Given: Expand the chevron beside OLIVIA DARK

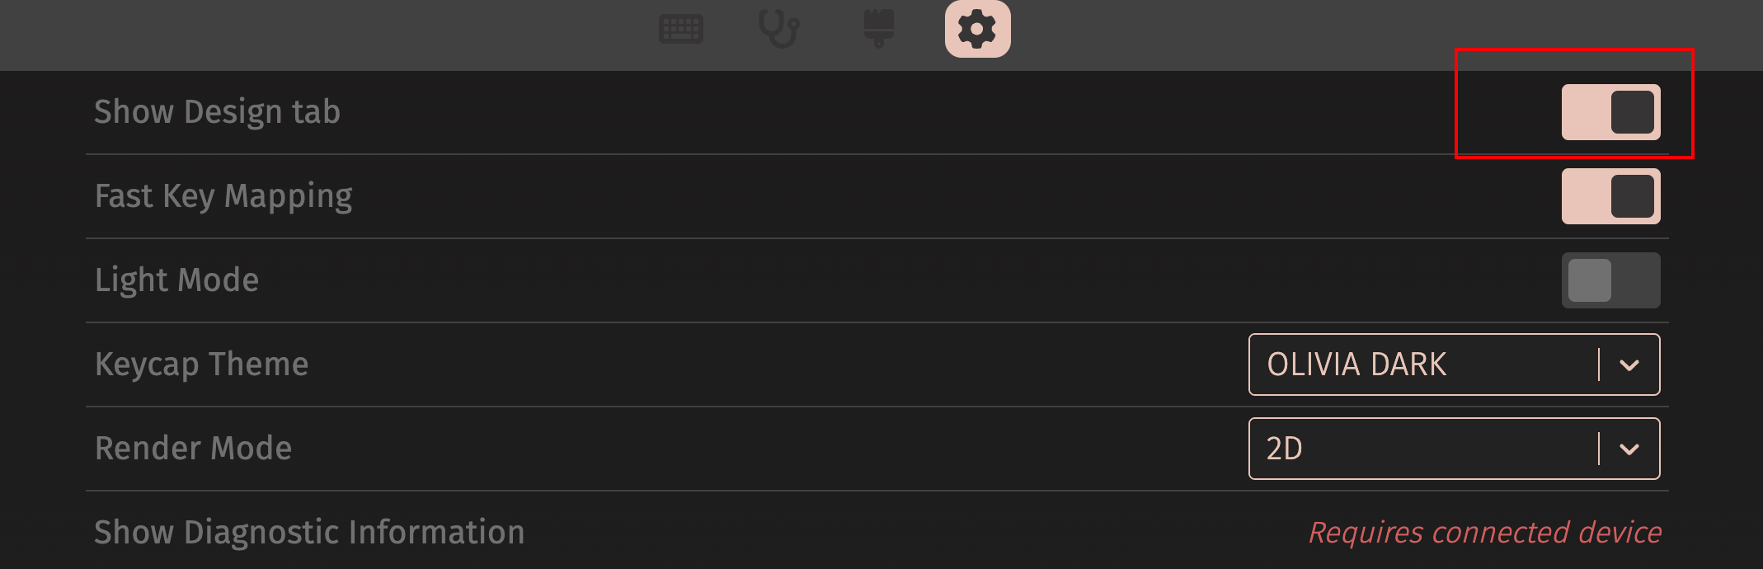Looking at the screenshot, I should point(1629,364).
